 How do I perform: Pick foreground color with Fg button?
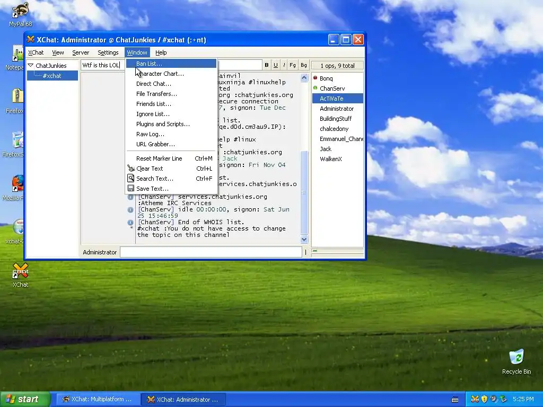pos(293,65)
